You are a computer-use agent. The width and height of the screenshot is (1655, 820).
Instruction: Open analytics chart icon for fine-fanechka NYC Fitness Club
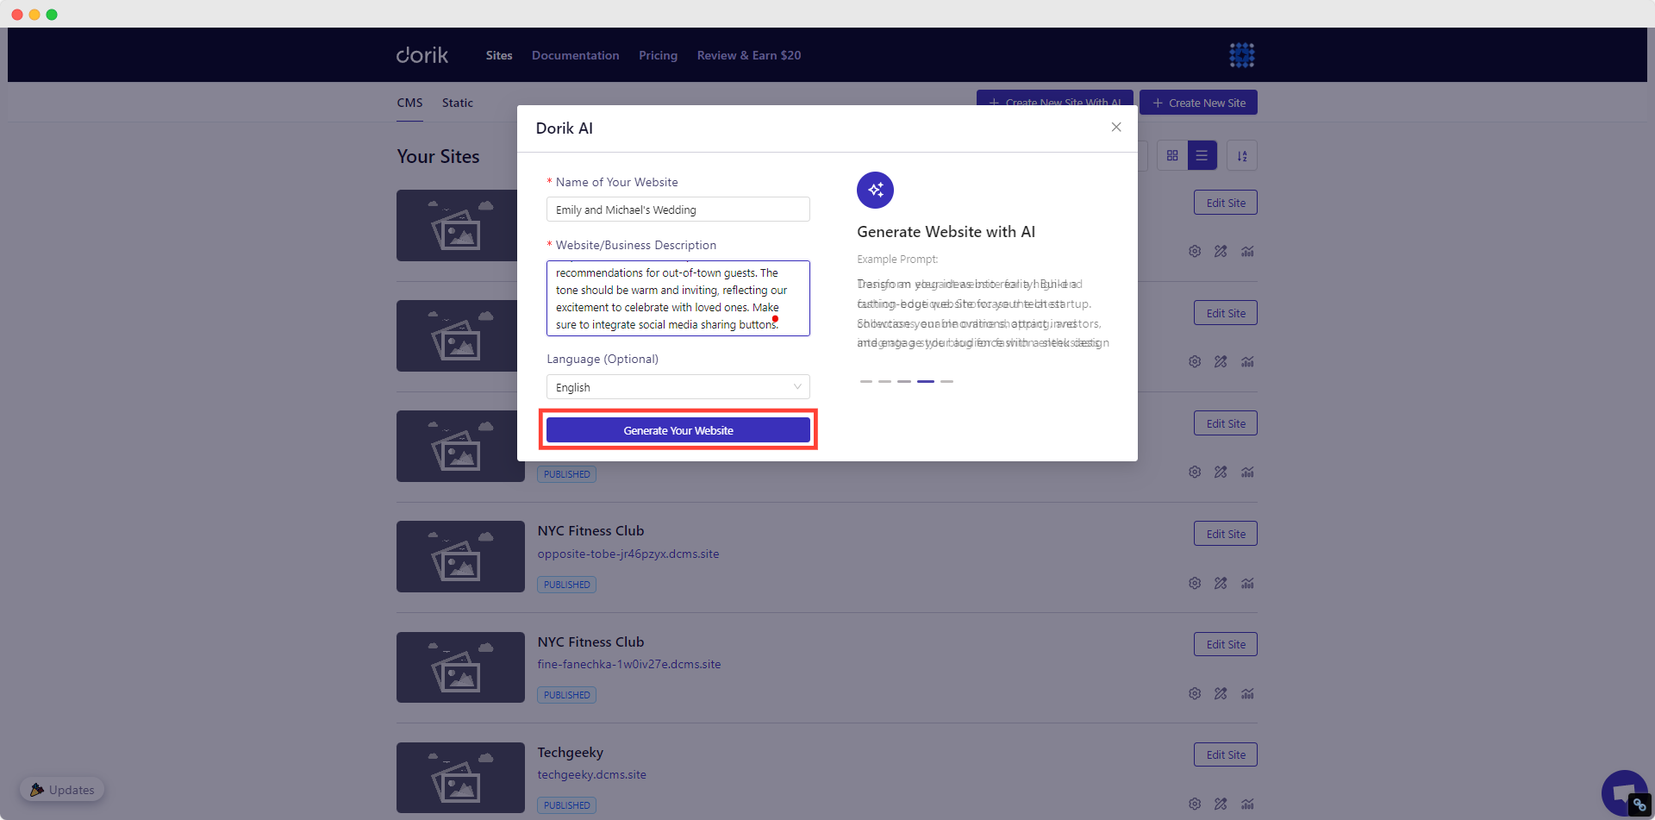coord(1247,693)
